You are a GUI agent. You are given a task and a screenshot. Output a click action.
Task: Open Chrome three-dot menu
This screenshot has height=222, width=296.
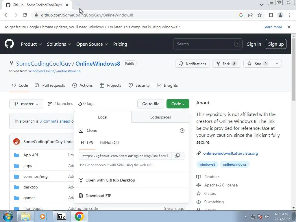(x=290, y=15)
